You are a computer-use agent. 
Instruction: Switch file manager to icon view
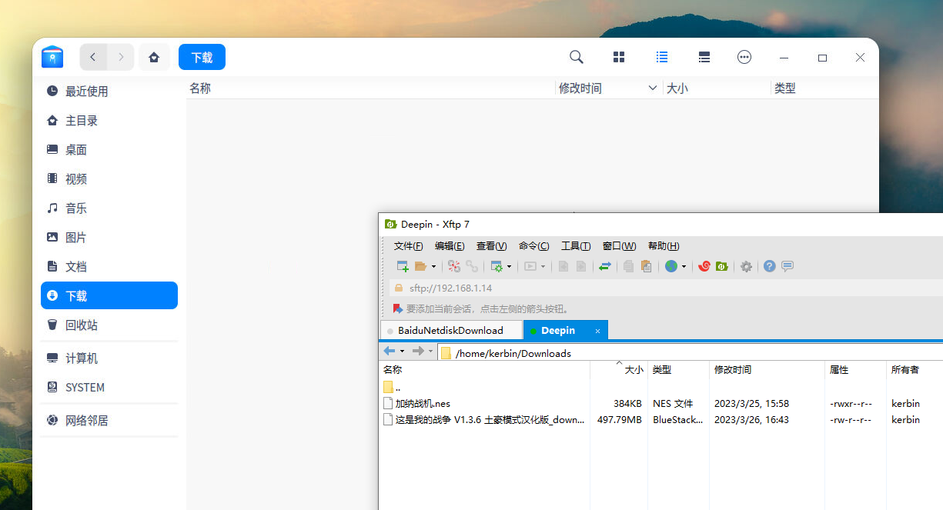pyautogui.click(x=619, y=57)
